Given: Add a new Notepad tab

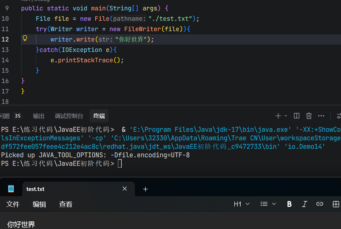Looking at the screenshot, I should (145, 189).
